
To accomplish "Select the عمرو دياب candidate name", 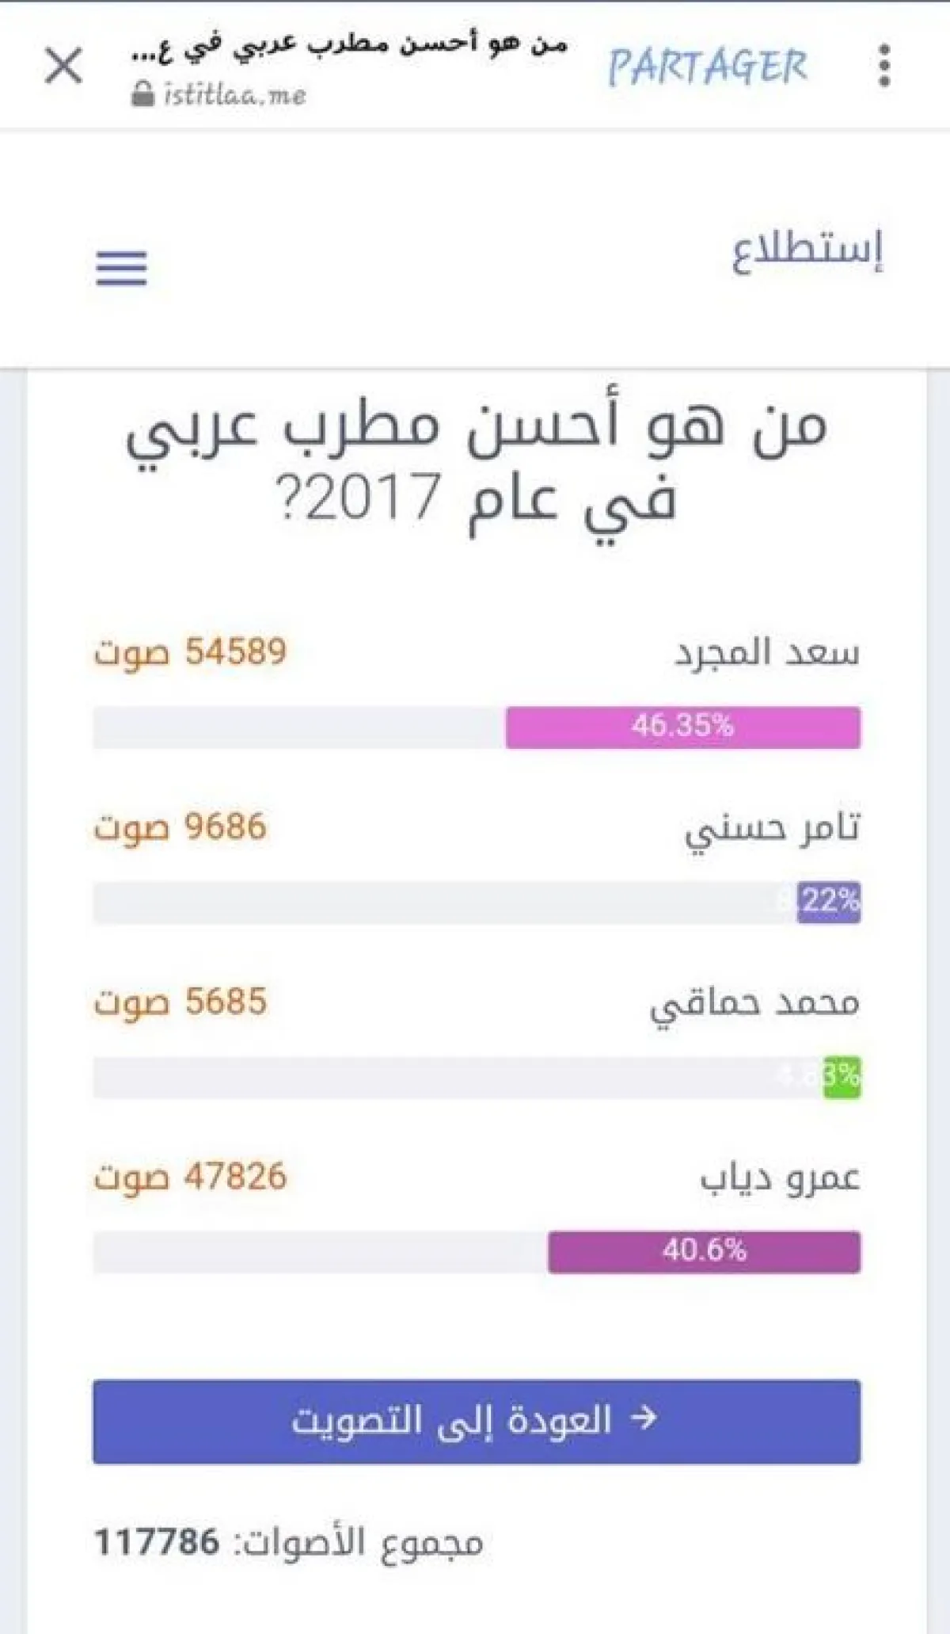I will (x=780, y=1178).
